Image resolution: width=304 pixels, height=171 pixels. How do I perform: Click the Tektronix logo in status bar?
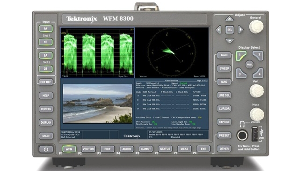point(132,136)
